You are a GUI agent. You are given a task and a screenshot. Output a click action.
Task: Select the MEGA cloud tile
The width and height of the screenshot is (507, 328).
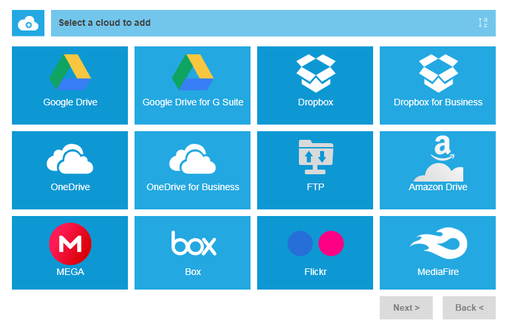70,252
